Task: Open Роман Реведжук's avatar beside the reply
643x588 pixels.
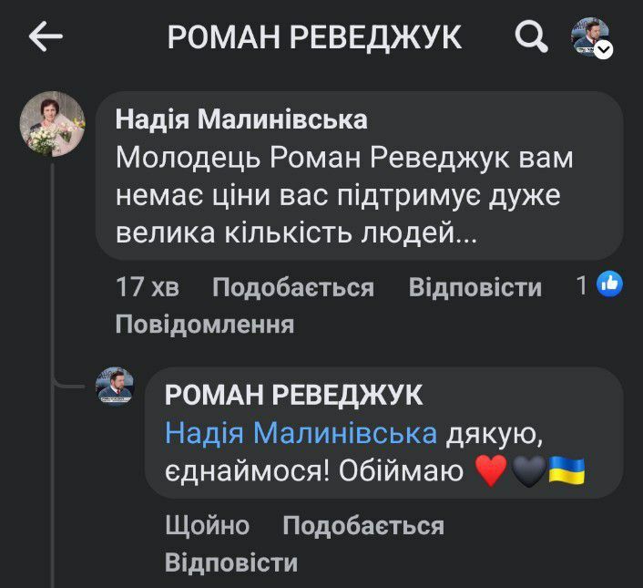Action: pyautogui.click(x=115, y=386)
